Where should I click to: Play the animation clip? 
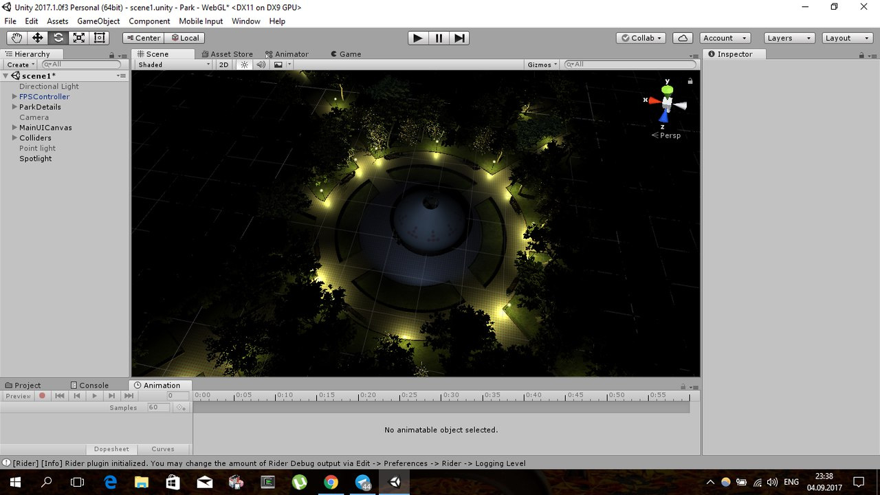pos(94,396)
